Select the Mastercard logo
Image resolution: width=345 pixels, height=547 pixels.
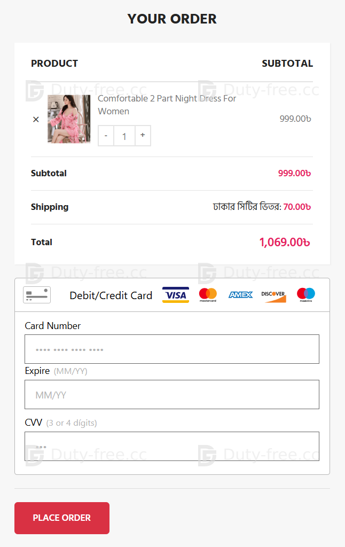(208, 295)
